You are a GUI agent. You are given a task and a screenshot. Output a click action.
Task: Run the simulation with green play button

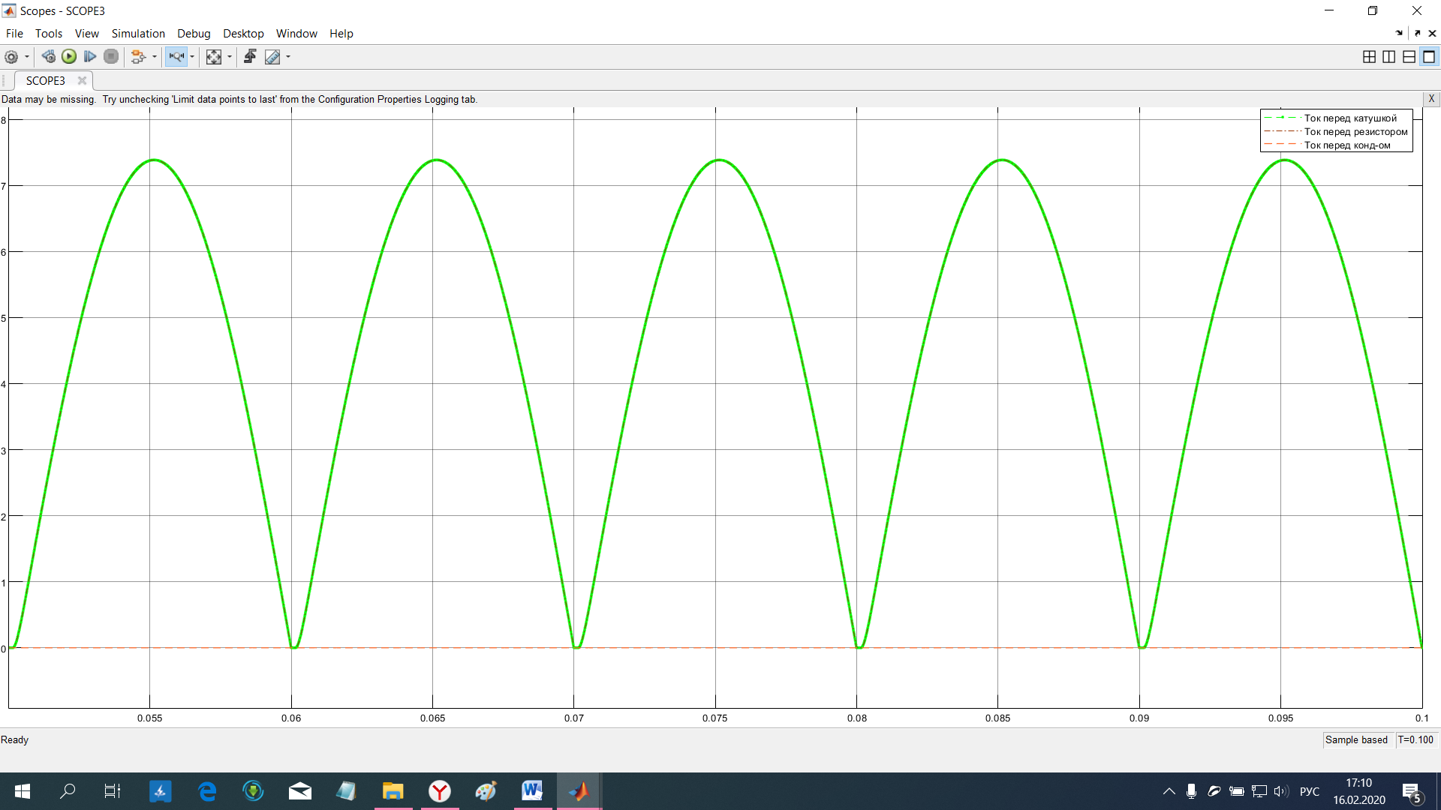[x=69, y=57]
